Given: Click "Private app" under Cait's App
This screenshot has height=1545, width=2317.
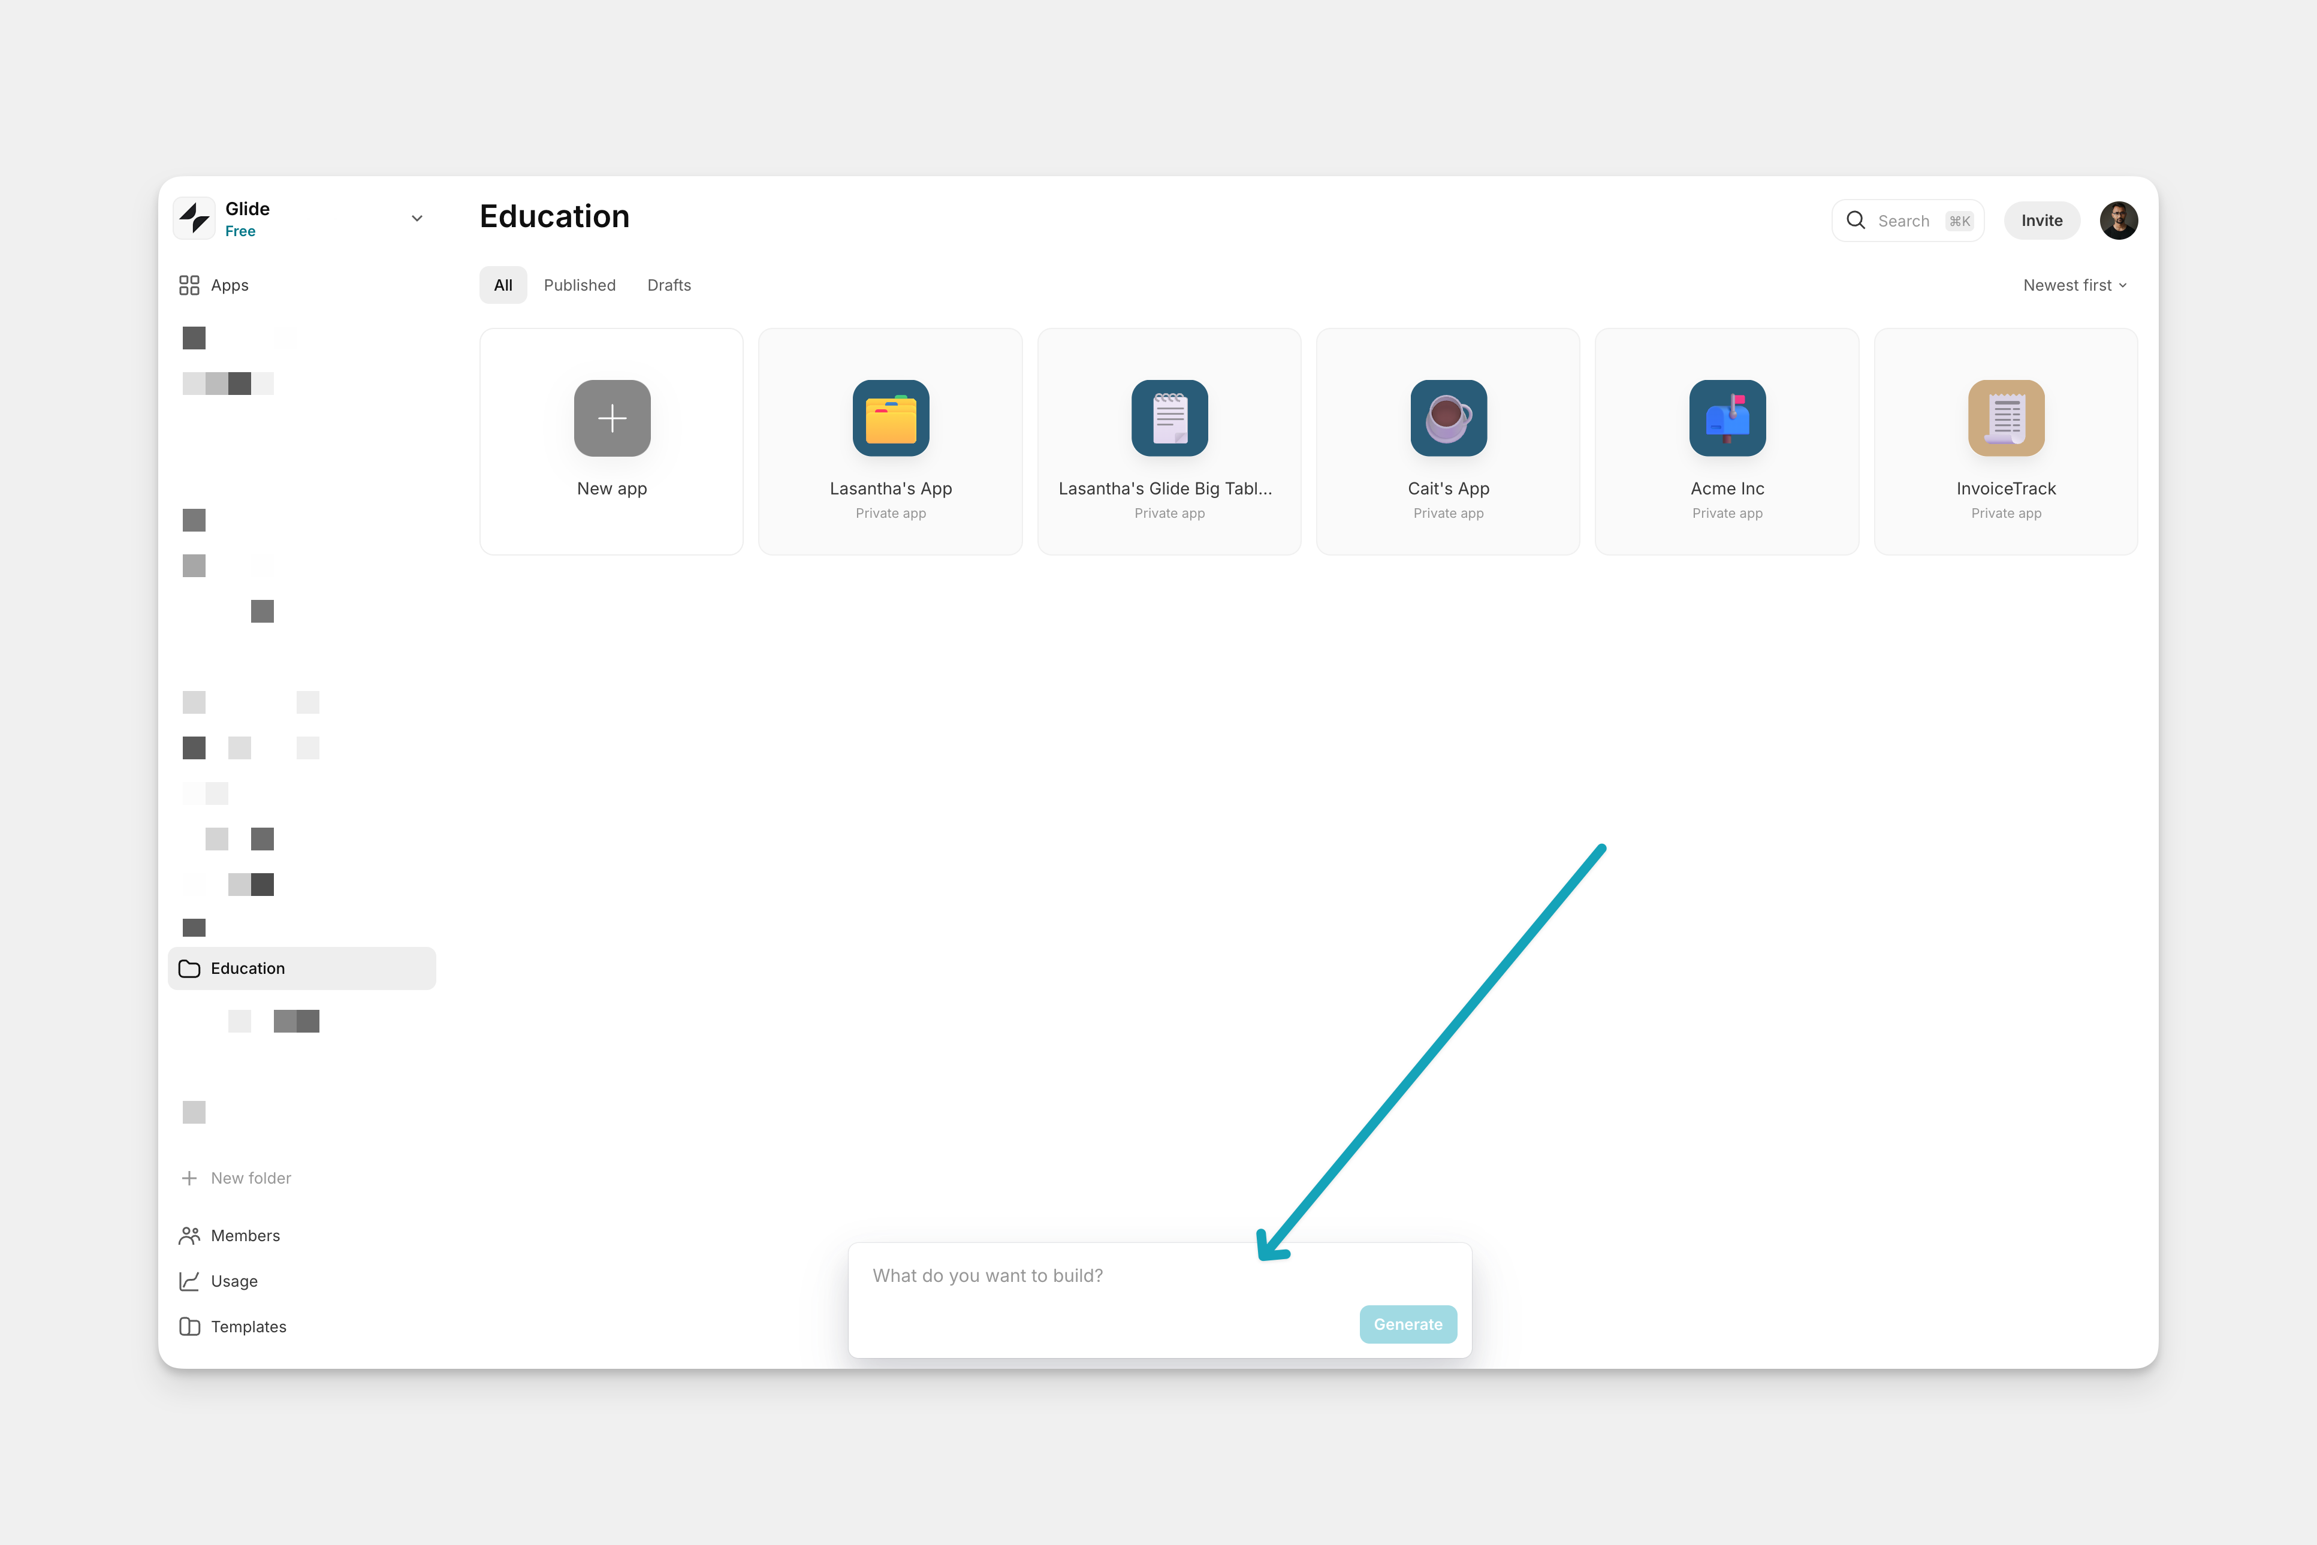Looking at the screenshot, I should [x=1448, y=514].
